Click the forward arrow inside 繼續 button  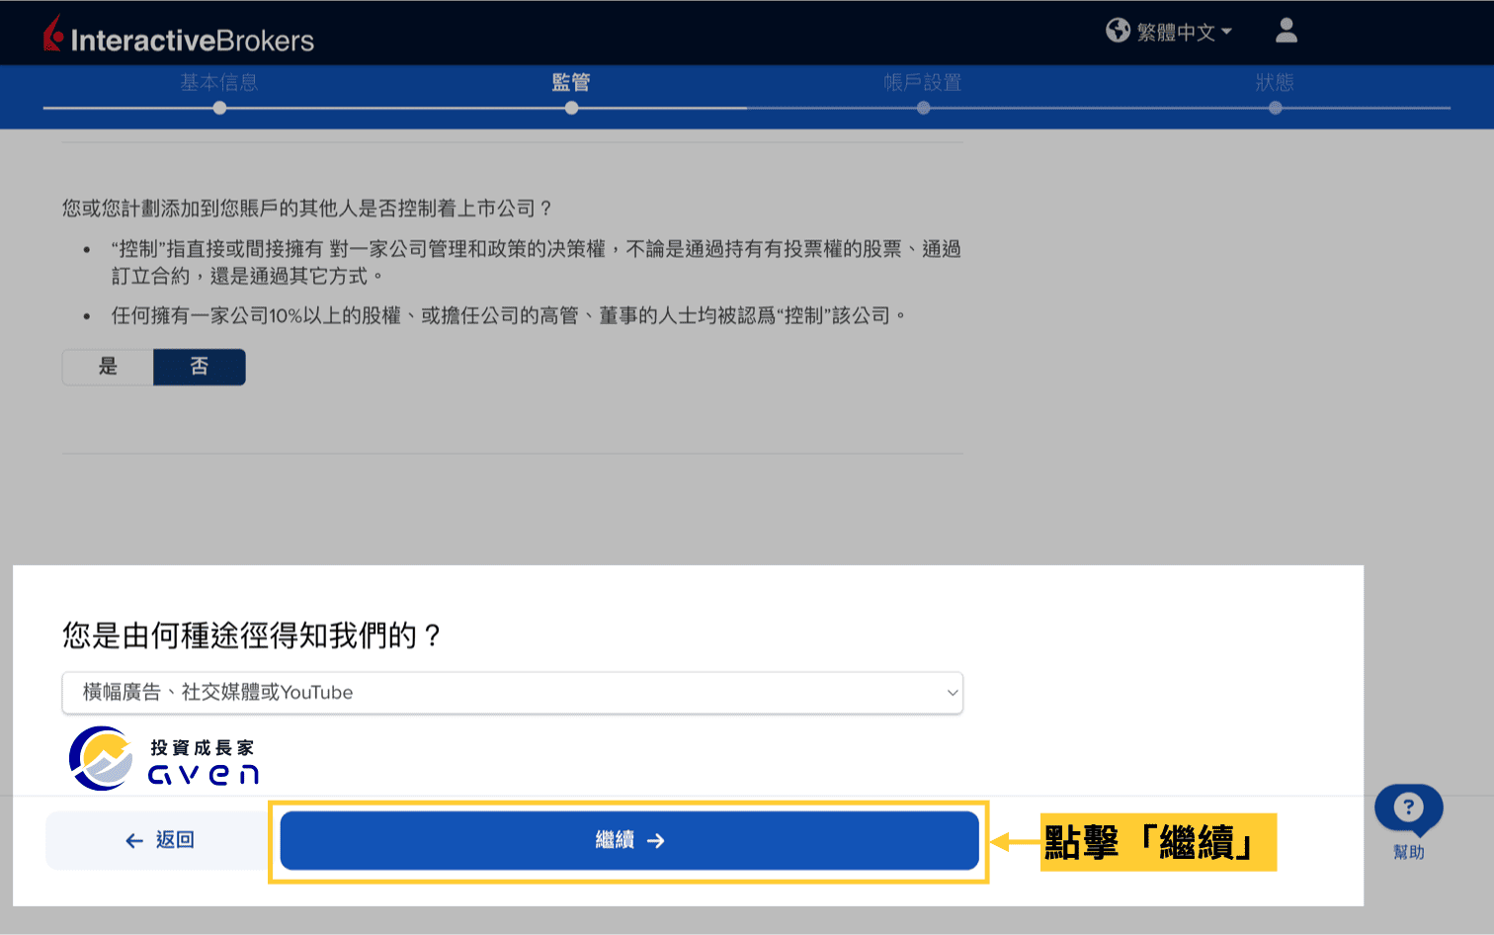point(655,839)
